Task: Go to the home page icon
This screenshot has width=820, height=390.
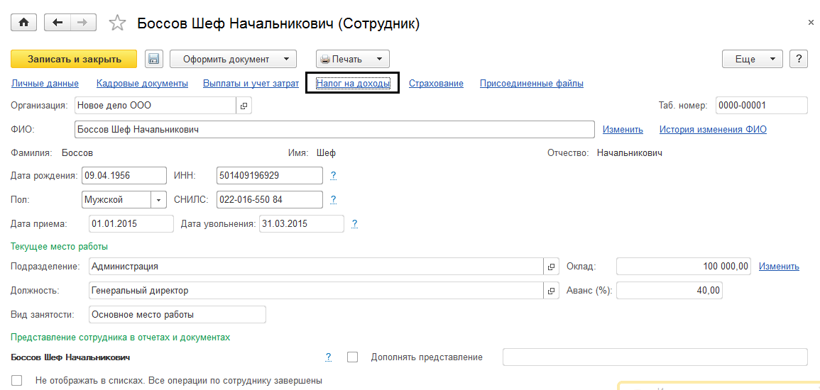Action: (23, 23)
